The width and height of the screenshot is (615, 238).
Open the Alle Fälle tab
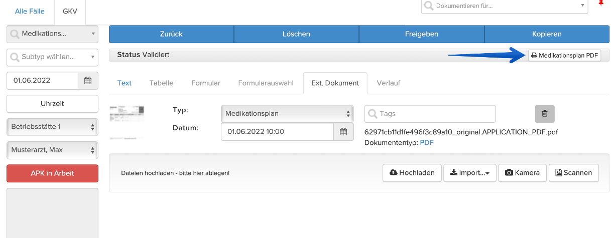coord(30,11)
